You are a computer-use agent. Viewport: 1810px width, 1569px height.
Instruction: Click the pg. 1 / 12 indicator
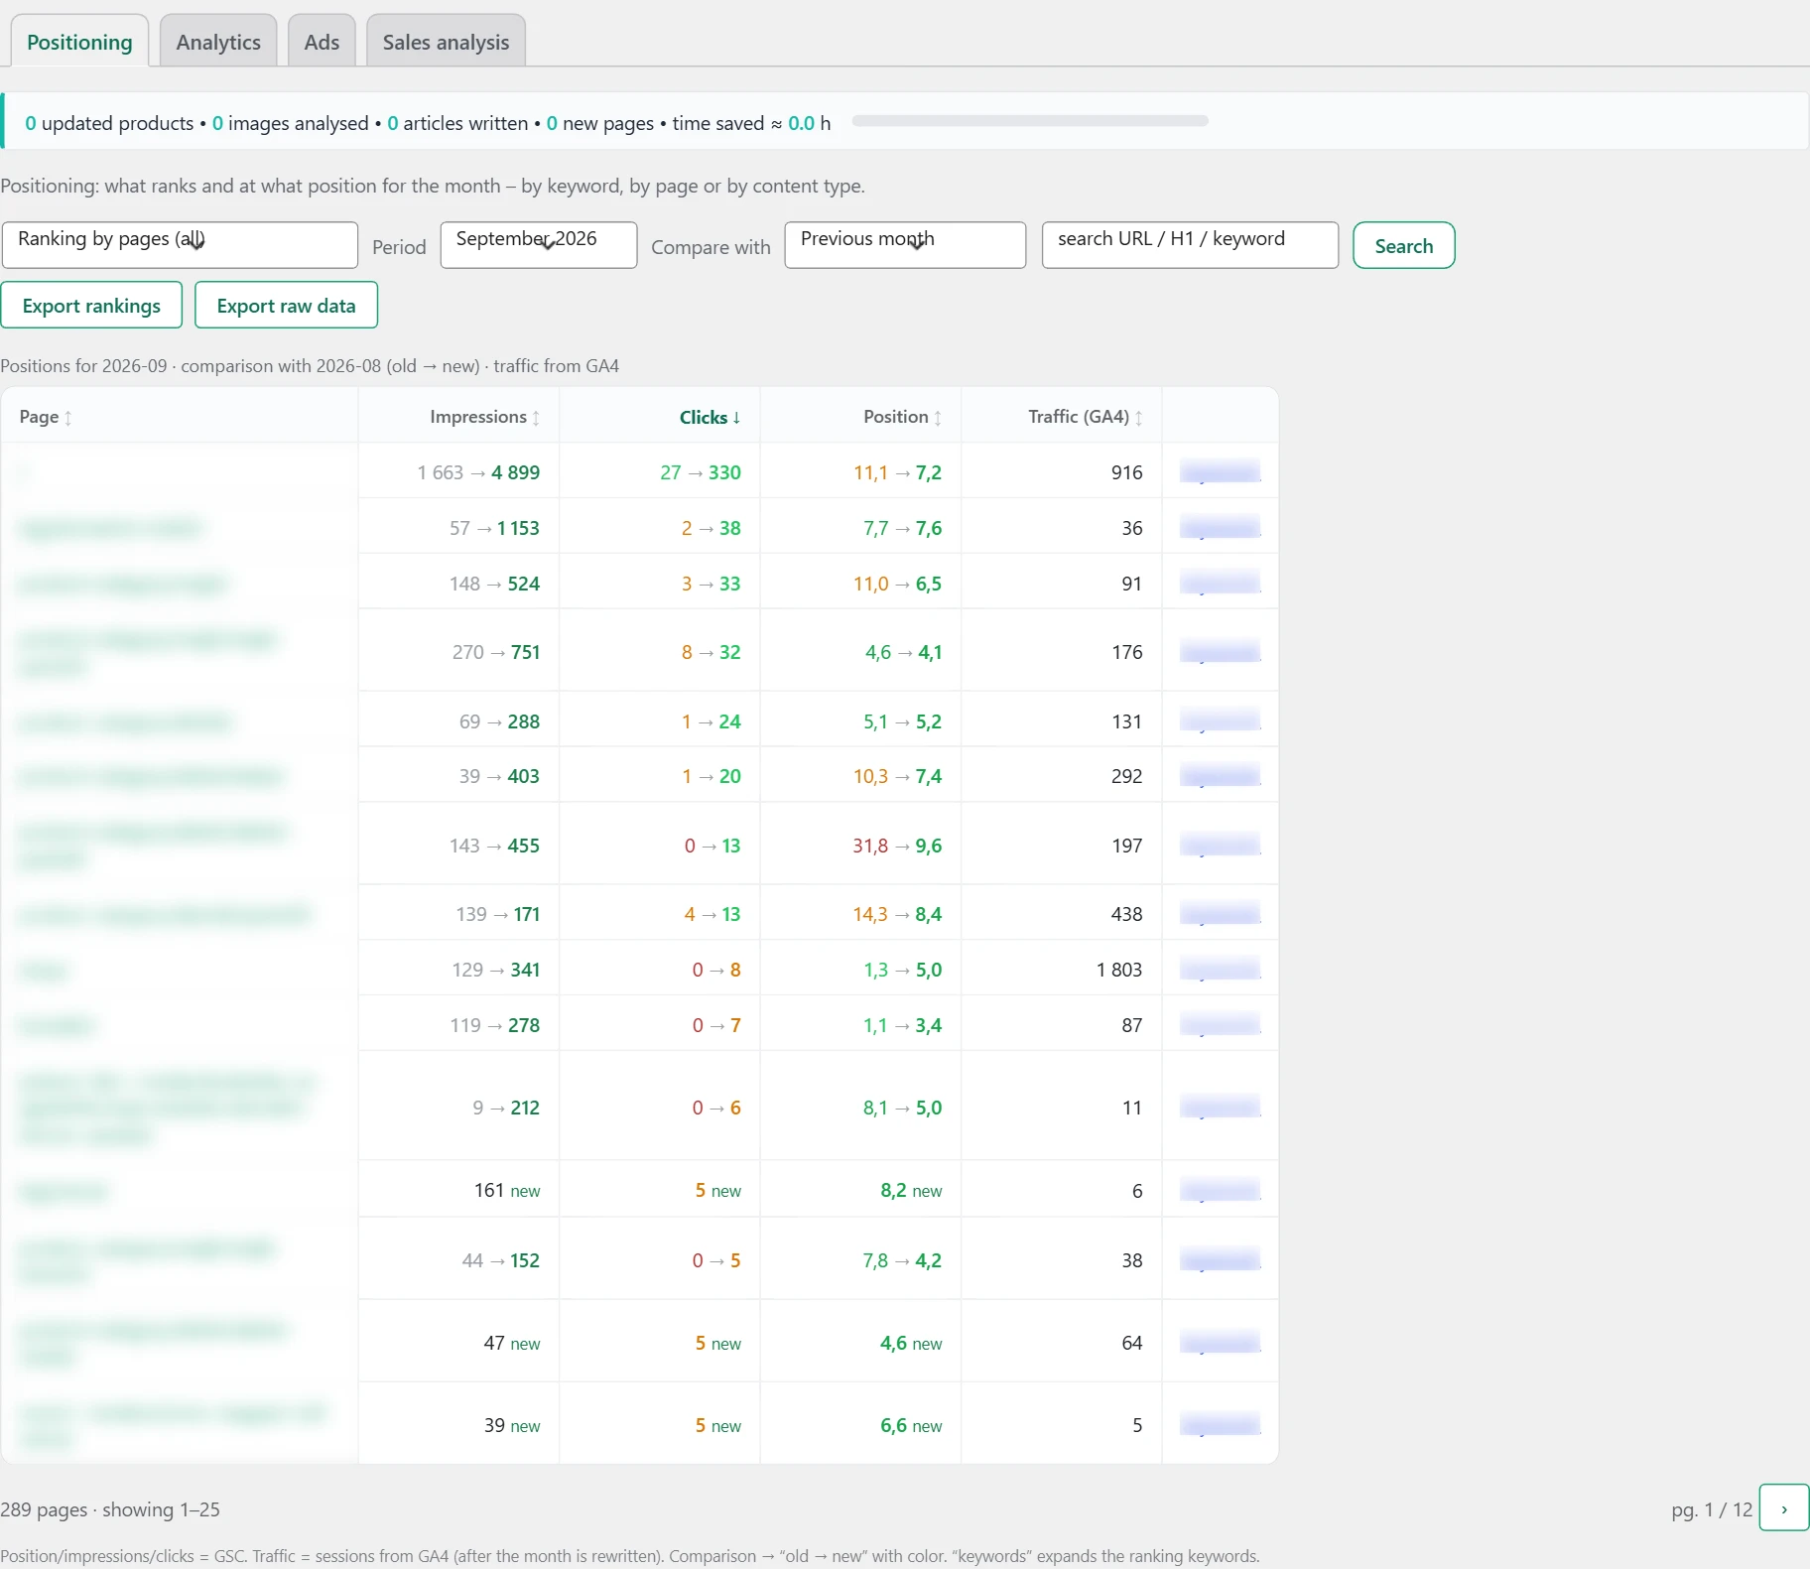[1712, 1509]
